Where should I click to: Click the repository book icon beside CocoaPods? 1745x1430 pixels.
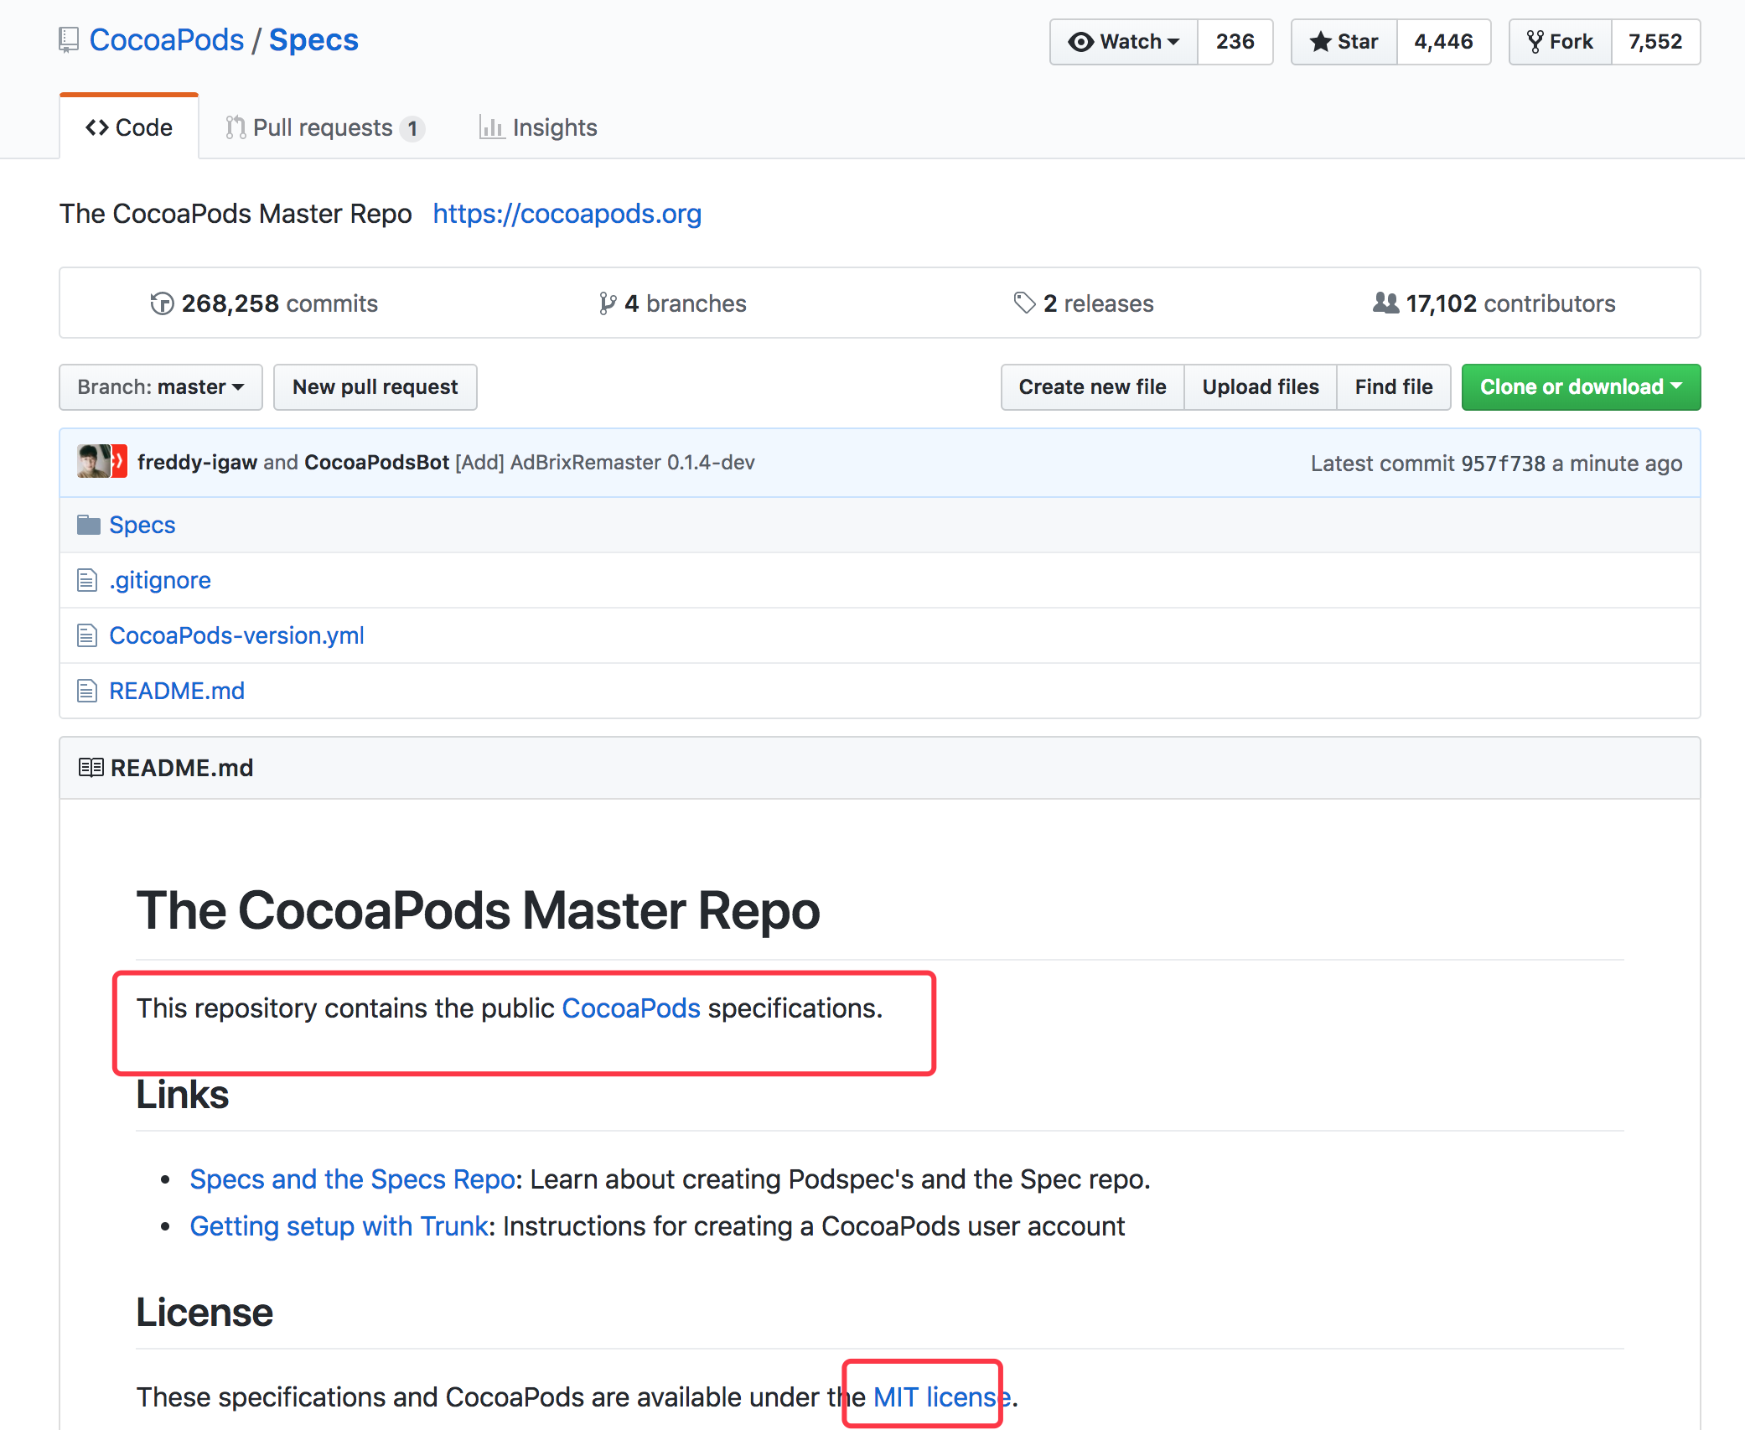point(69,40)
